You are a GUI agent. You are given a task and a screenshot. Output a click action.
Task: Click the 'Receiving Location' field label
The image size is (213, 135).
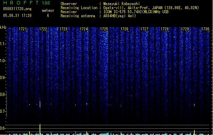coord(79,8)
